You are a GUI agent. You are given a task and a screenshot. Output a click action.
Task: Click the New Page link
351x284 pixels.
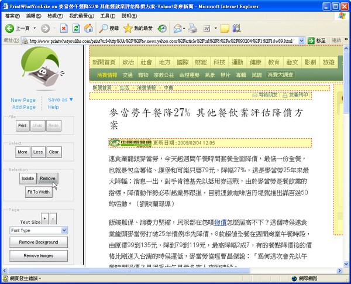click(x=23, y=100)
